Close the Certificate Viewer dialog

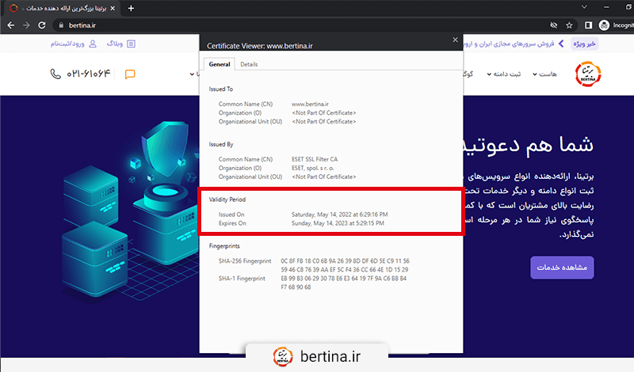pyautogui.click(x=455, y=40)
